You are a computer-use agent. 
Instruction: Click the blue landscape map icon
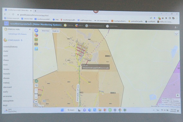pyautogui.click(x=36, y=49)
